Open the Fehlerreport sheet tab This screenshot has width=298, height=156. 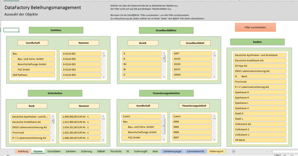[217, 151]
